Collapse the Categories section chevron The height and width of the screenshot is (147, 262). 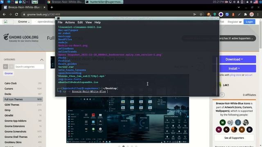pos(42,60)
